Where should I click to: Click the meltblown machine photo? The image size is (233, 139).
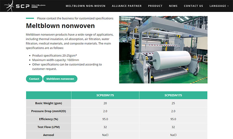pos(163,50)
